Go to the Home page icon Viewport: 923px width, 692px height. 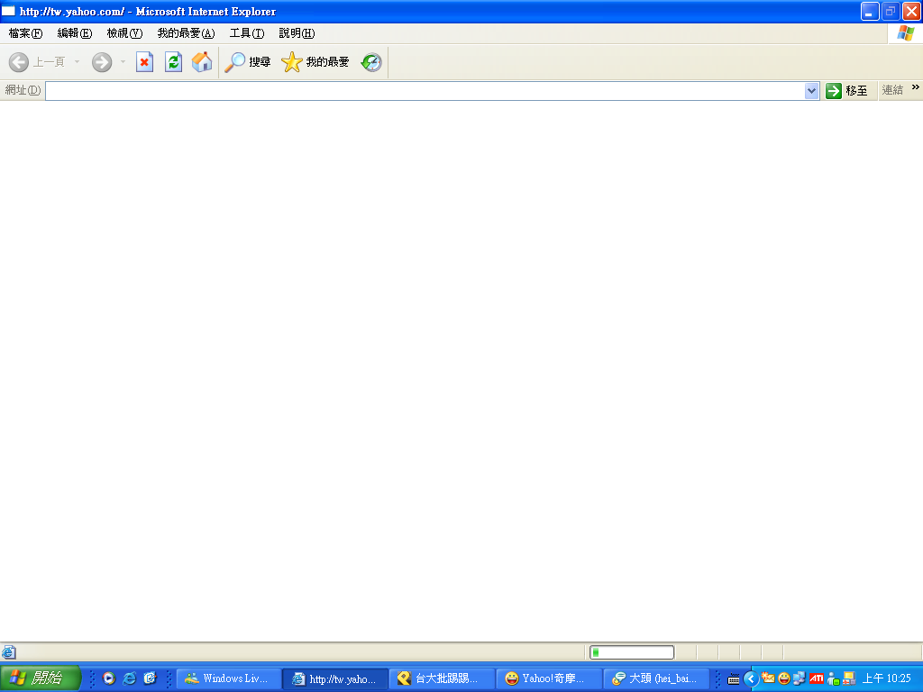[x=202, y=62]
